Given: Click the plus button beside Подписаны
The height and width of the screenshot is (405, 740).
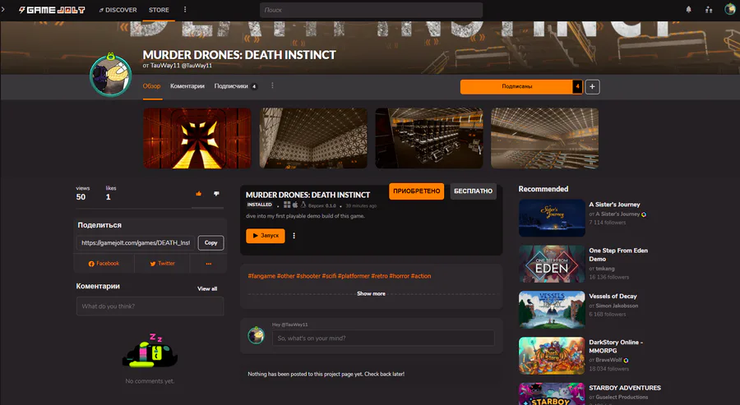Looking at the screenshot, I should point(592,87).
